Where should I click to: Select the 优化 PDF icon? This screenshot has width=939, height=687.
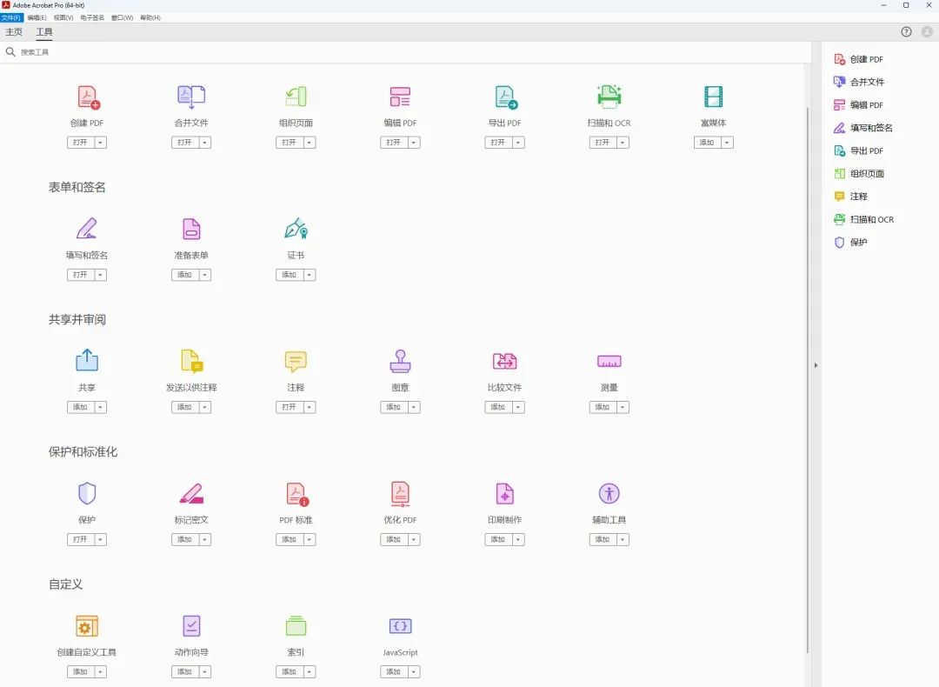coord(400,494)
